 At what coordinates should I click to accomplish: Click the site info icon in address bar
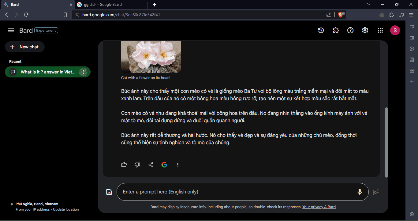[x=77, y=15]
